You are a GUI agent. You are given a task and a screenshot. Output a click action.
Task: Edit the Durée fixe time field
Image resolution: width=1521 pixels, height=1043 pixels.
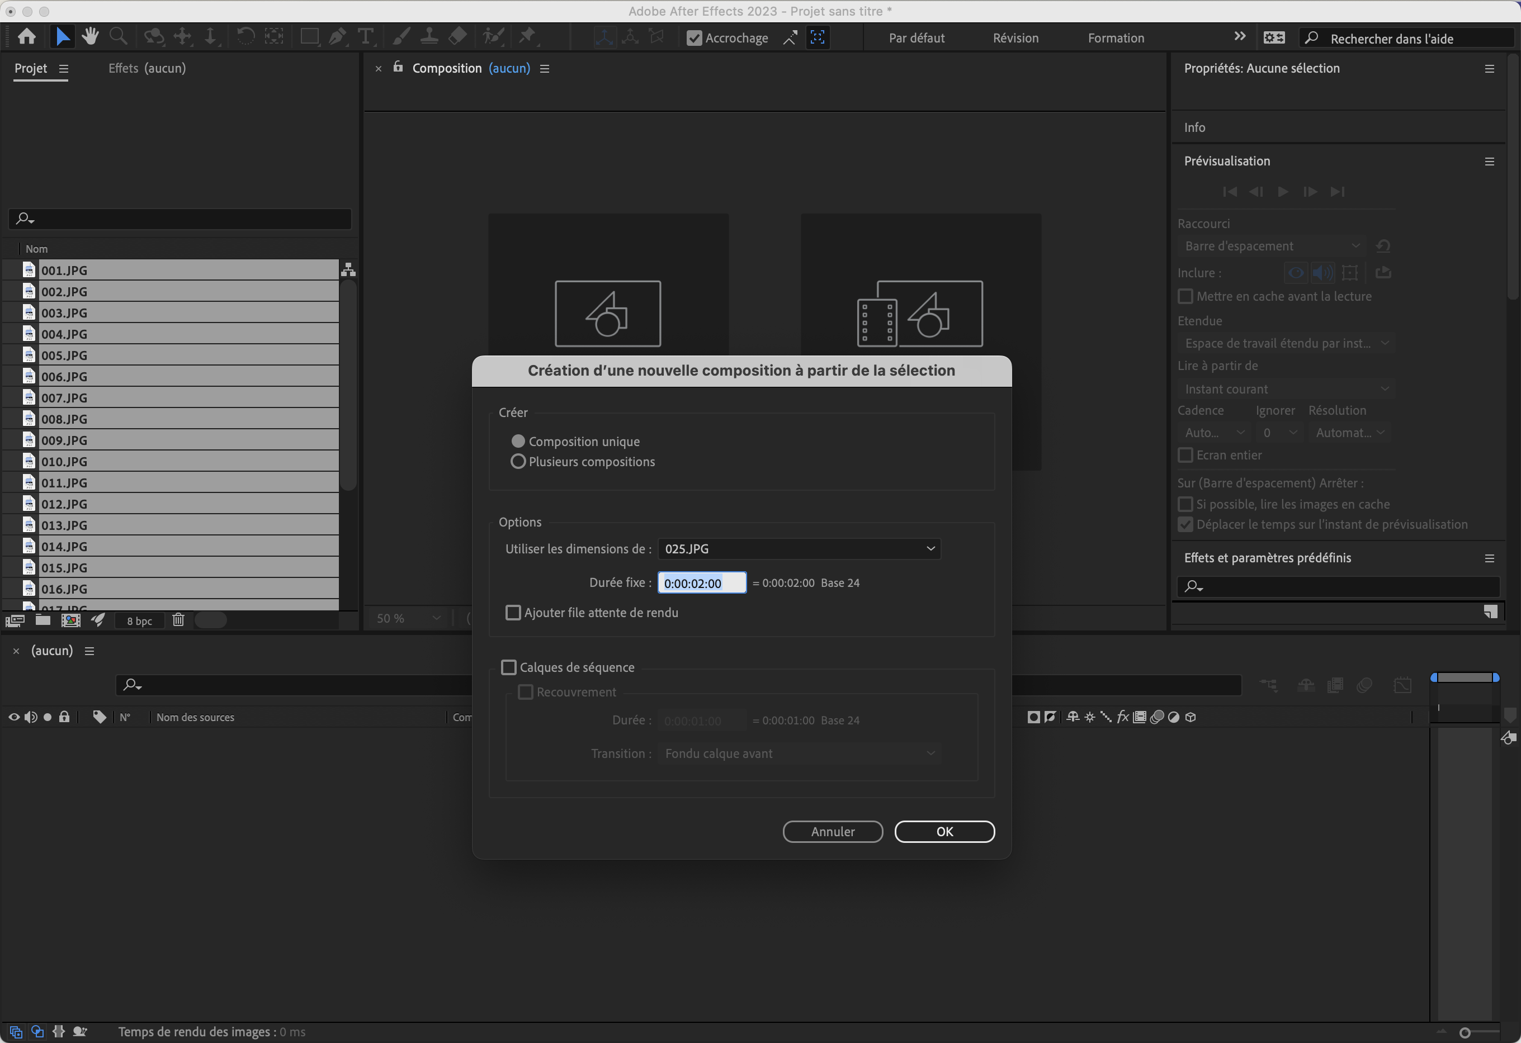click(x=701, y=582)
